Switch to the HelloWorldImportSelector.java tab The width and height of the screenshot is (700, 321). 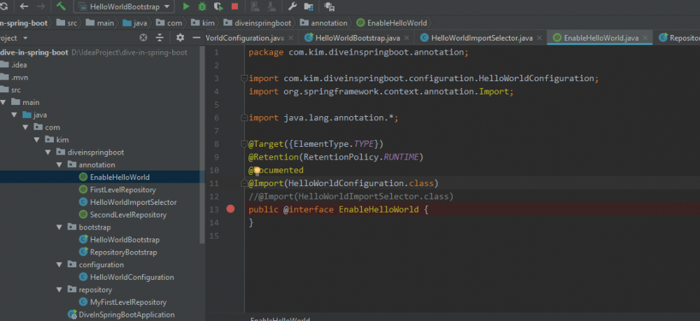[x=480, y=38]
